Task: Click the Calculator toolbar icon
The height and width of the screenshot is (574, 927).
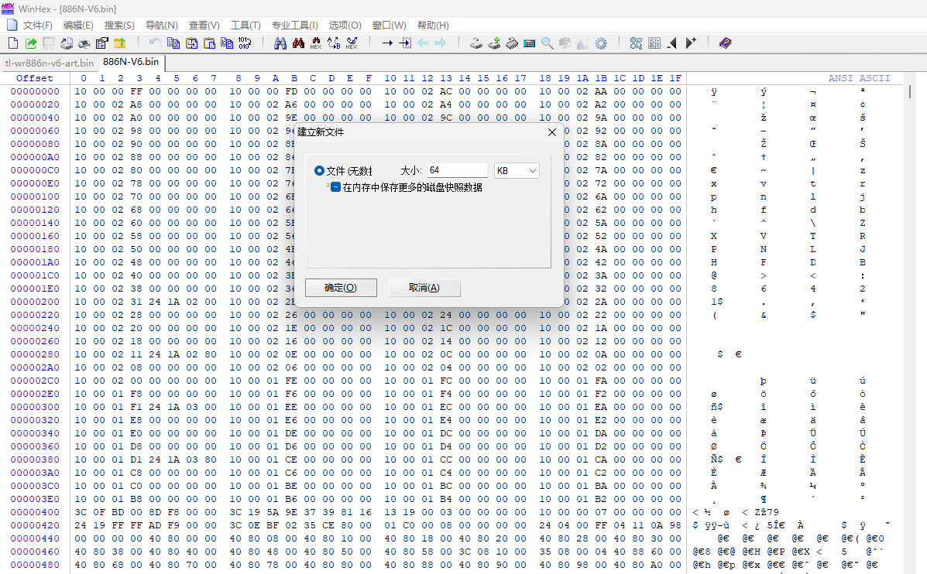Action: click(530, 43)
